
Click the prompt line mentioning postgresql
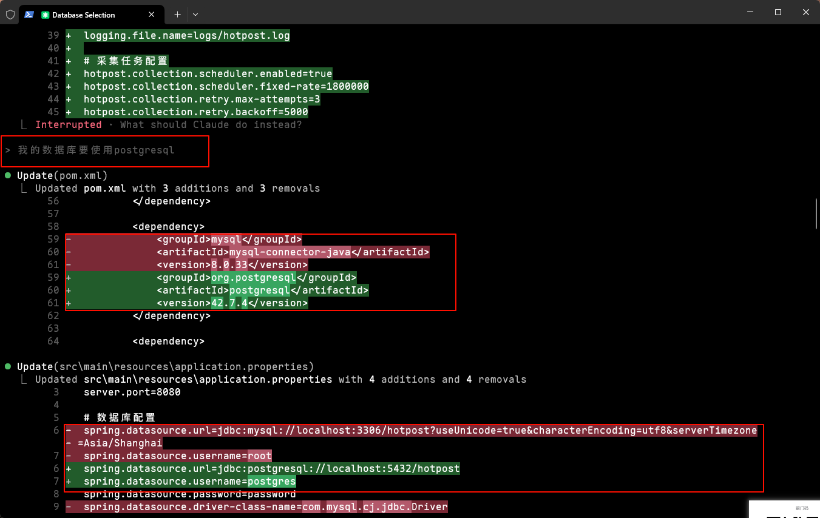coord(97,150)
